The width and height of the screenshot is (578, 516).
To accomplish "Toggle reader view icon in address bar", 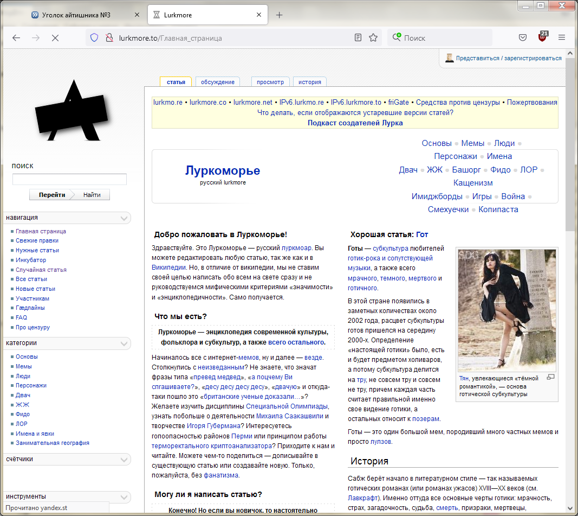I will 358,37.
